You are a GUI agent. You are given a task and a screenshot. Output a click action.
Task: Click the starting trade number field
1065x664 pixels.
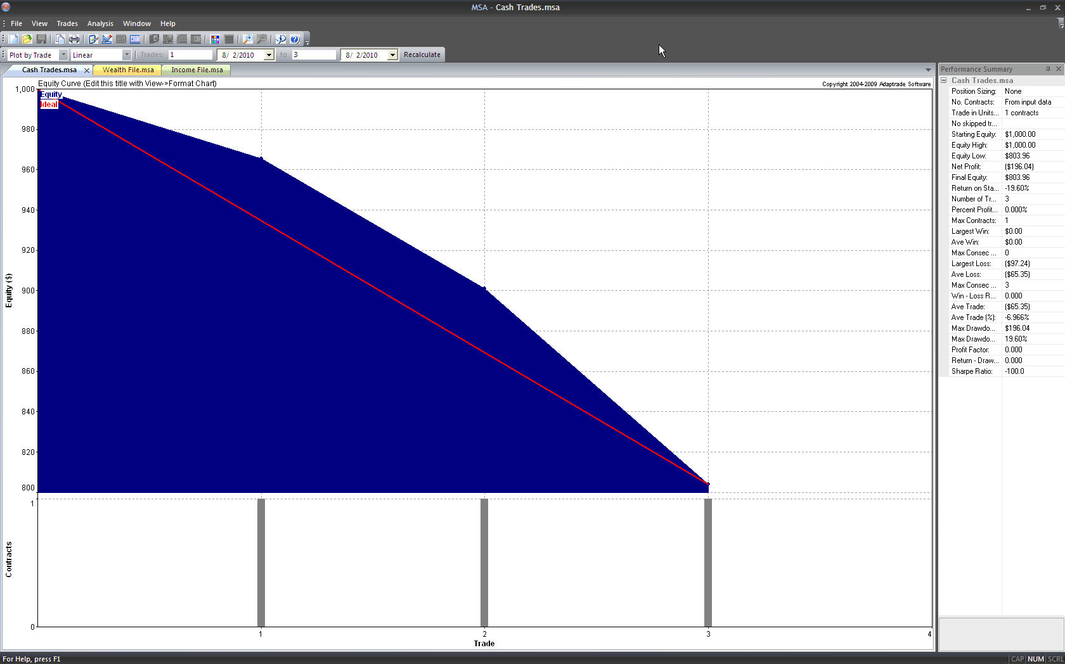point(190,55)
